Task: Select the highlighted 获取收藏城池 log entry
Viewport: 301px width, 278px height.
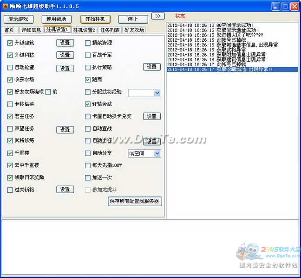Action: point(232,69)
